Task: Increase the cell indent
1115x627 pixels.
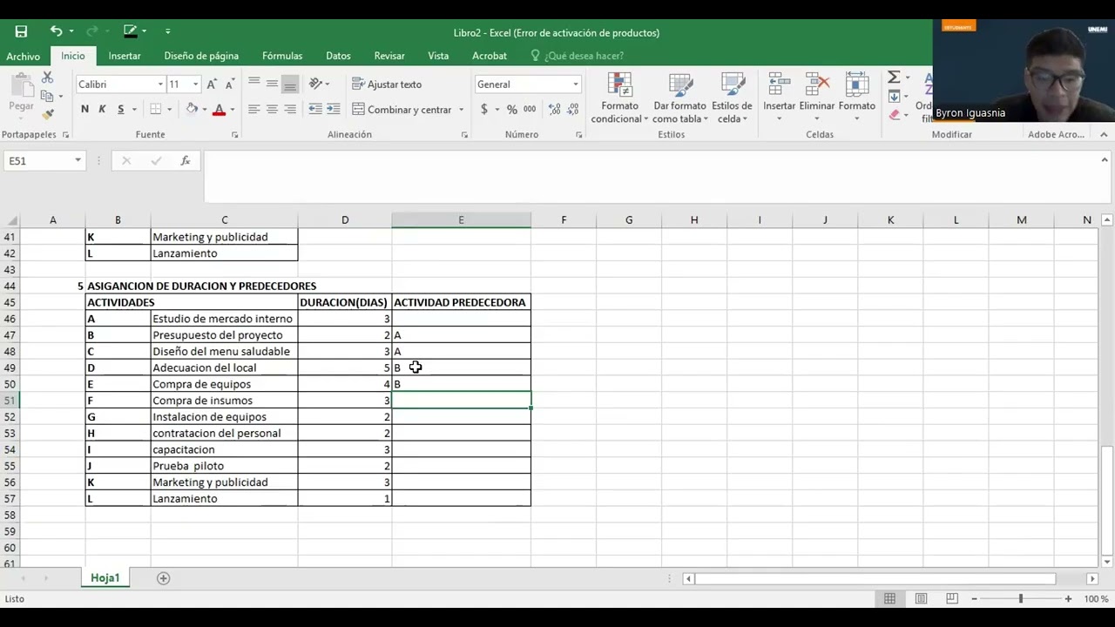Action: 333,109
